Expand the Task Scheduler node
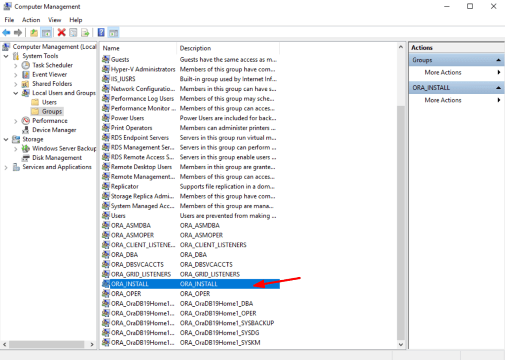This screenshot has height=360, width=505. (x=15, y=66)
